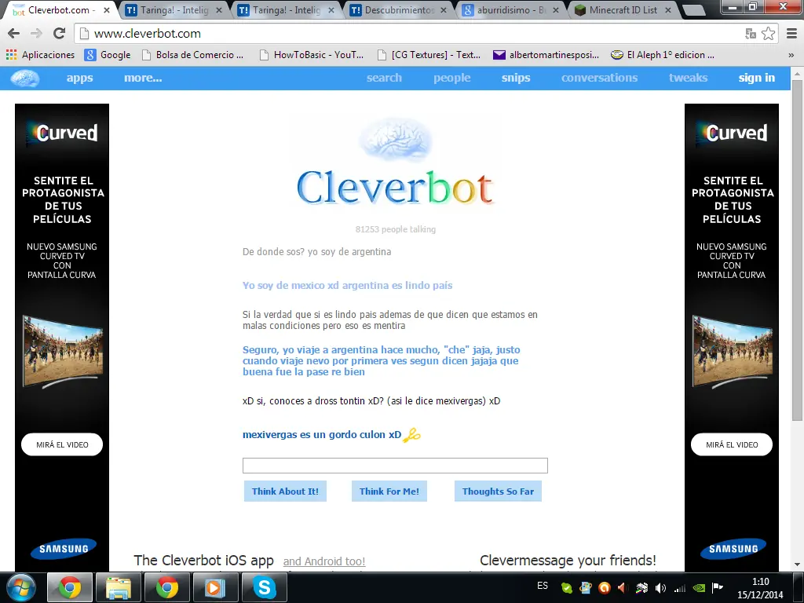Open the Google bookmark
Viewport: 804px width, 603px height.
pyautogui.click(x=108, y=55)
